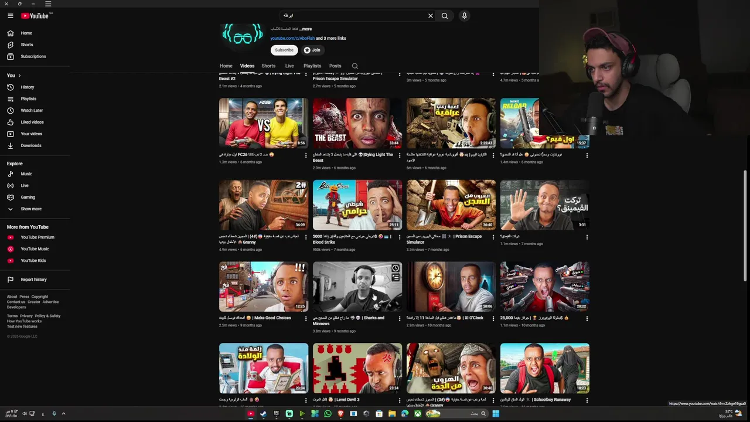750x422 pixels.
Task: Open Liked videos in the sidebar
Action: [x=35, y=122]
